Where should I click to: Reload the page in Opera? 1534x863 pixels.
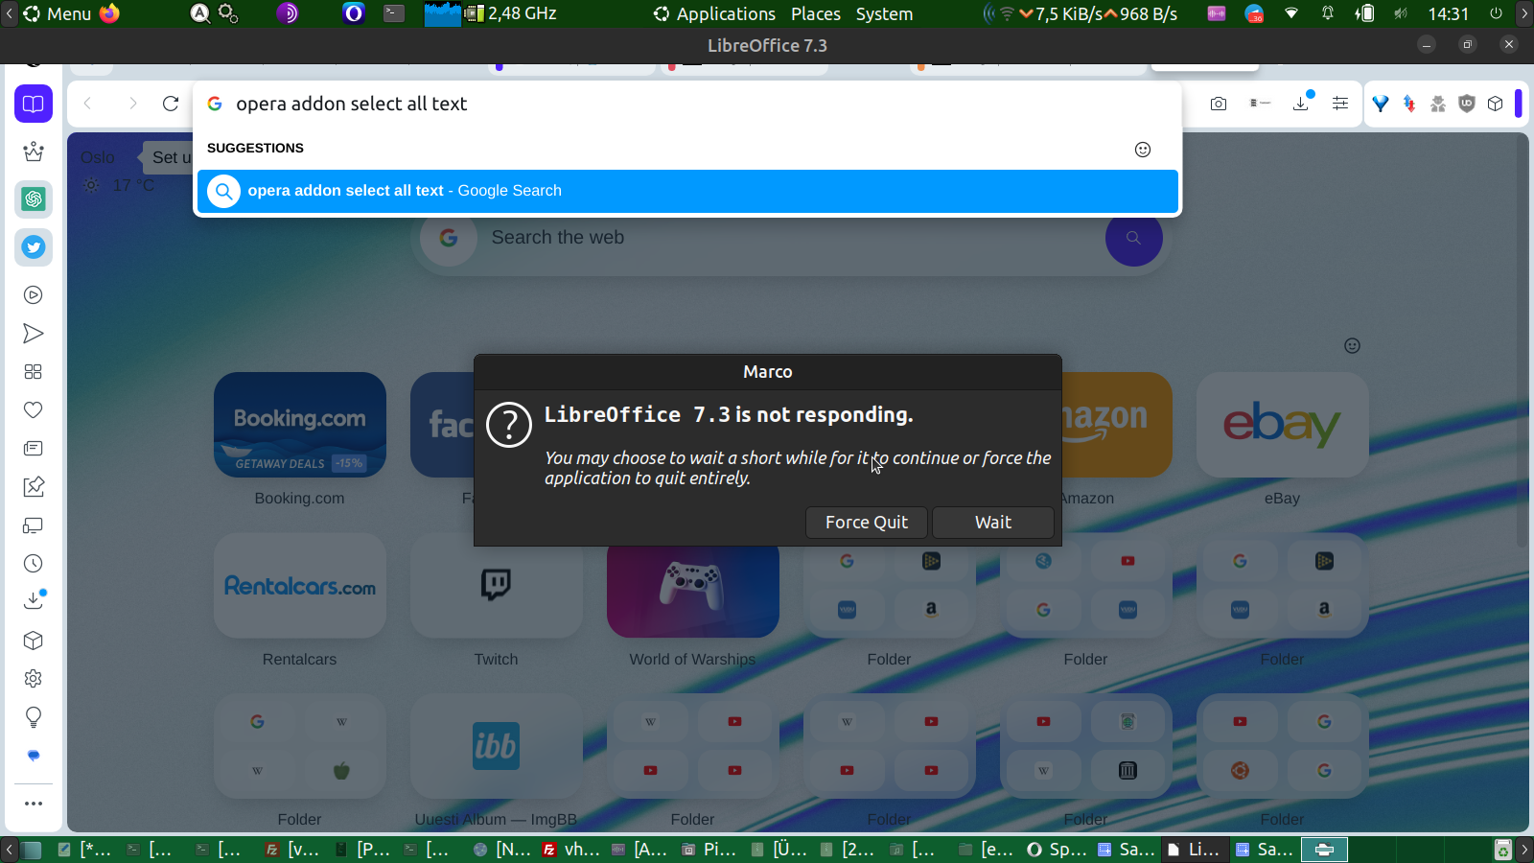click(x=171, y=104)
